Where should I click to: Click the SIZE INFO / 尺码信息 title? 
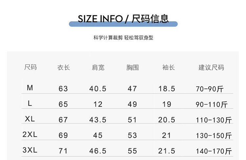point(123,18)
